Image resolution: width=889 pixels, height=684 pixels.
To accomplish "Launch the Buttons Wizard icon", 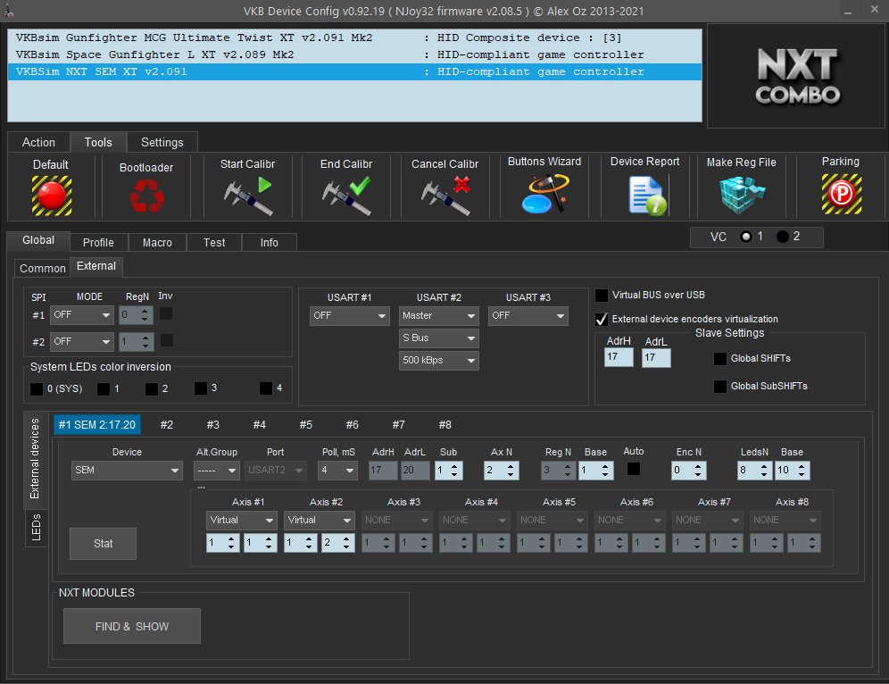I will 544,194.
